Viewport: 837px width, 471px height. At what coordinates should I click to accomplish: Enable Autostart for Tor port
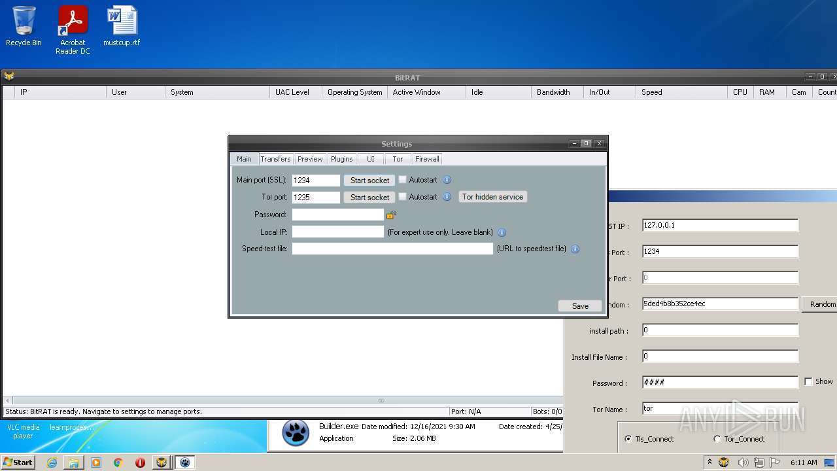[403, 197]
